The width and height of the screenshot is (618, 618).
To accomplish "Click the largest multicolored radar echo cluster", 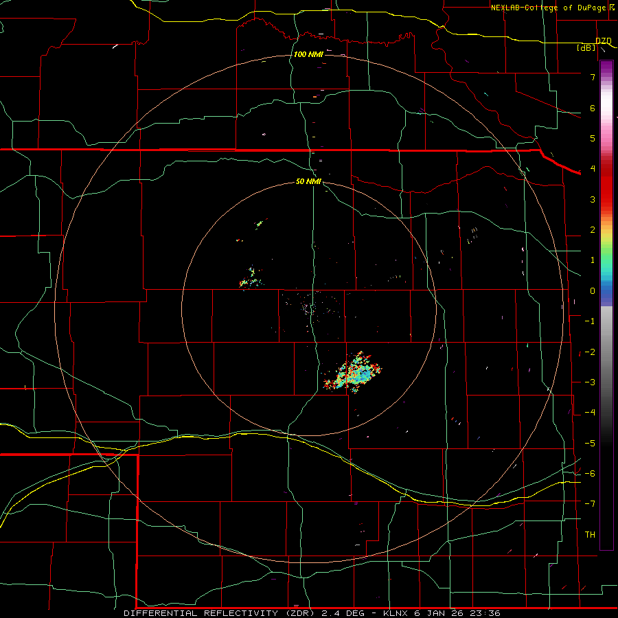I will click(353, 372).
